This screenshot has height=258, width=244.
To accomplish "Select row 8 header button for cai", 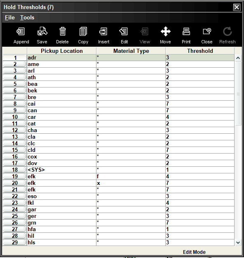I will (14, 104).
